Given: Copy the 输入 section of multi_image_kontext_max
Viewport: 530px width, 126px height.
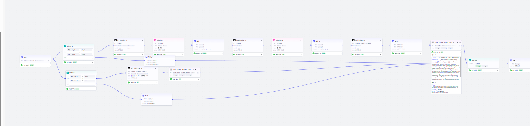Looking at the screenshot, I should pos(435,55).
